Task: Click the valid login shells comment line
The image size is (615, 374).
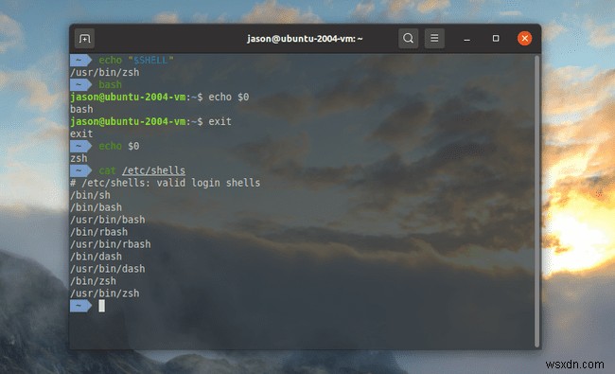Action: (x=166, y=183)
